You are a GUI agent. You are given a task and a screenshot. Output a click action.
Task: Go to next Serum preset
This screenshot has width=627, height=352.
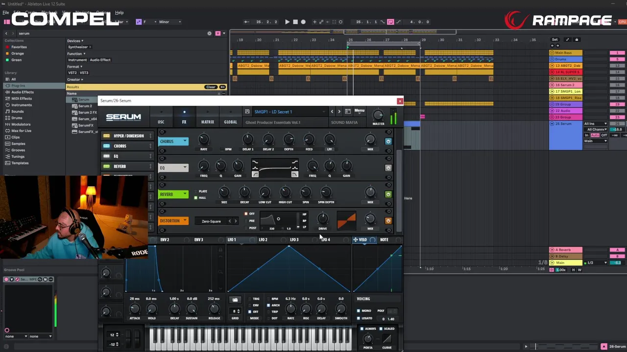(339, 111)
